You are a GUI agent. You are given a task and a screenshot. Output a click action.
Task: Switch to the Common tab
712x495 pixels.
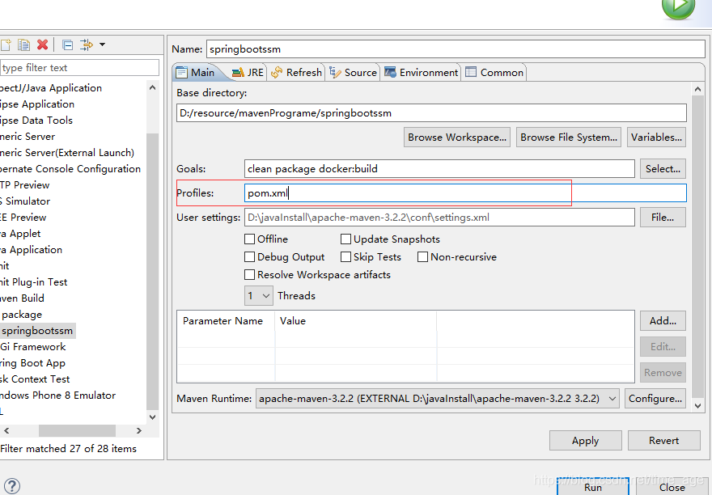coord(494,73)
